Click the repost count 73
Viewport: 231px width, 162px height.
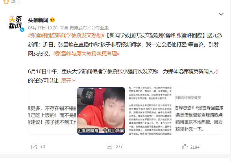coord(43,146)
